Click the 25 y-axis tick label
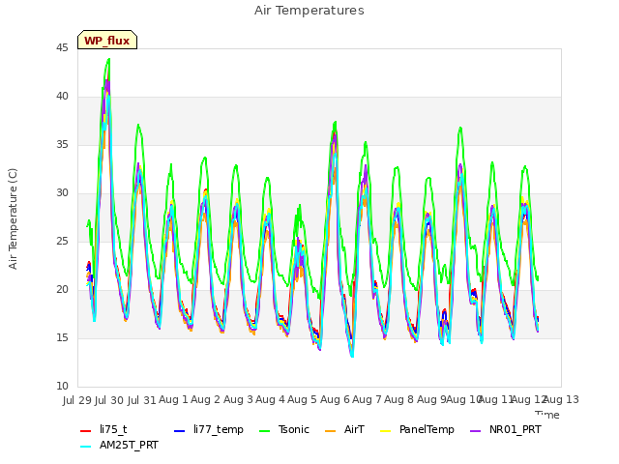 tap(62, 242)
